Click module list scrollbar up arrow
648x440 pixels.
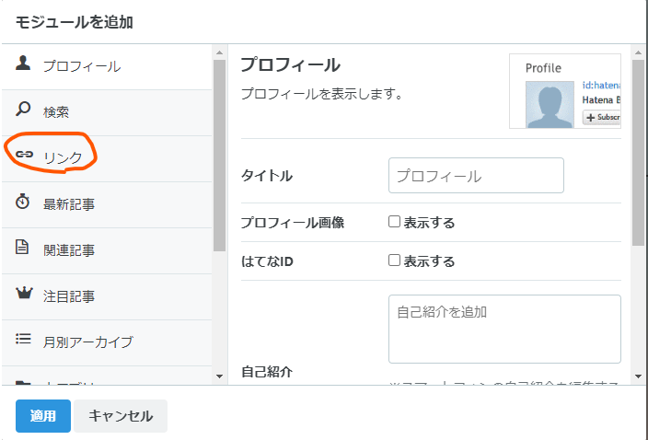pyautogui.click(x=219, y=52)
